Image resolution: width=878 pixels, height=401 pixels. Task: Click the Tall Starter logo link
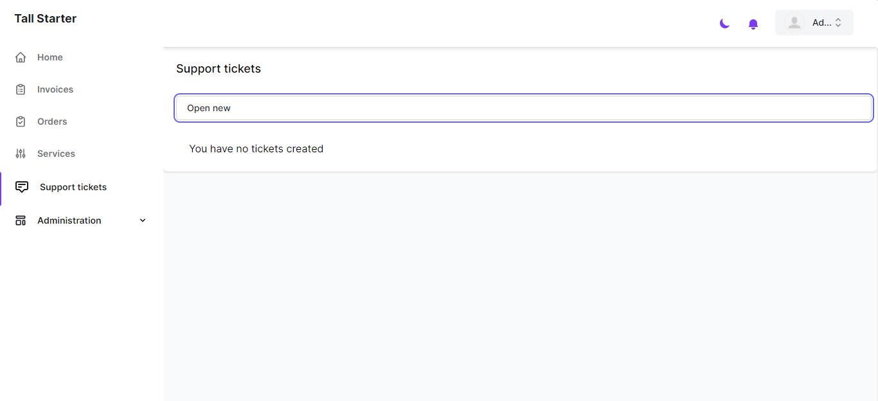point(46,19)
